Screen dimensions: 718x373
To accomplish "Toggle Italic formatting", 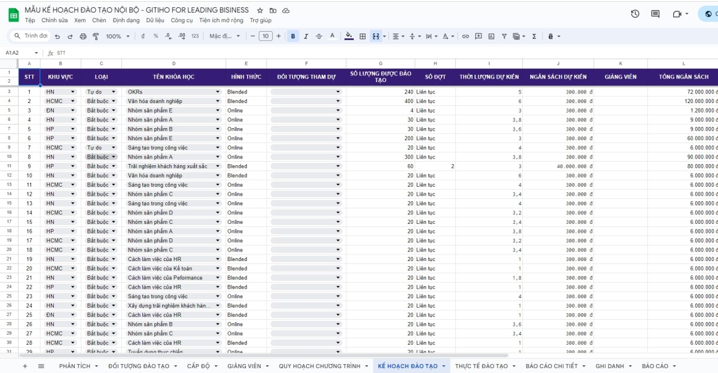I will tap(306, 37).
